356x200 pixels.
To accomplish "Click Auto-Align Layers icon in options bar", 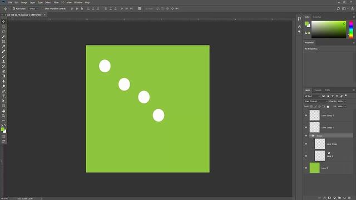I will click(140, 9).
